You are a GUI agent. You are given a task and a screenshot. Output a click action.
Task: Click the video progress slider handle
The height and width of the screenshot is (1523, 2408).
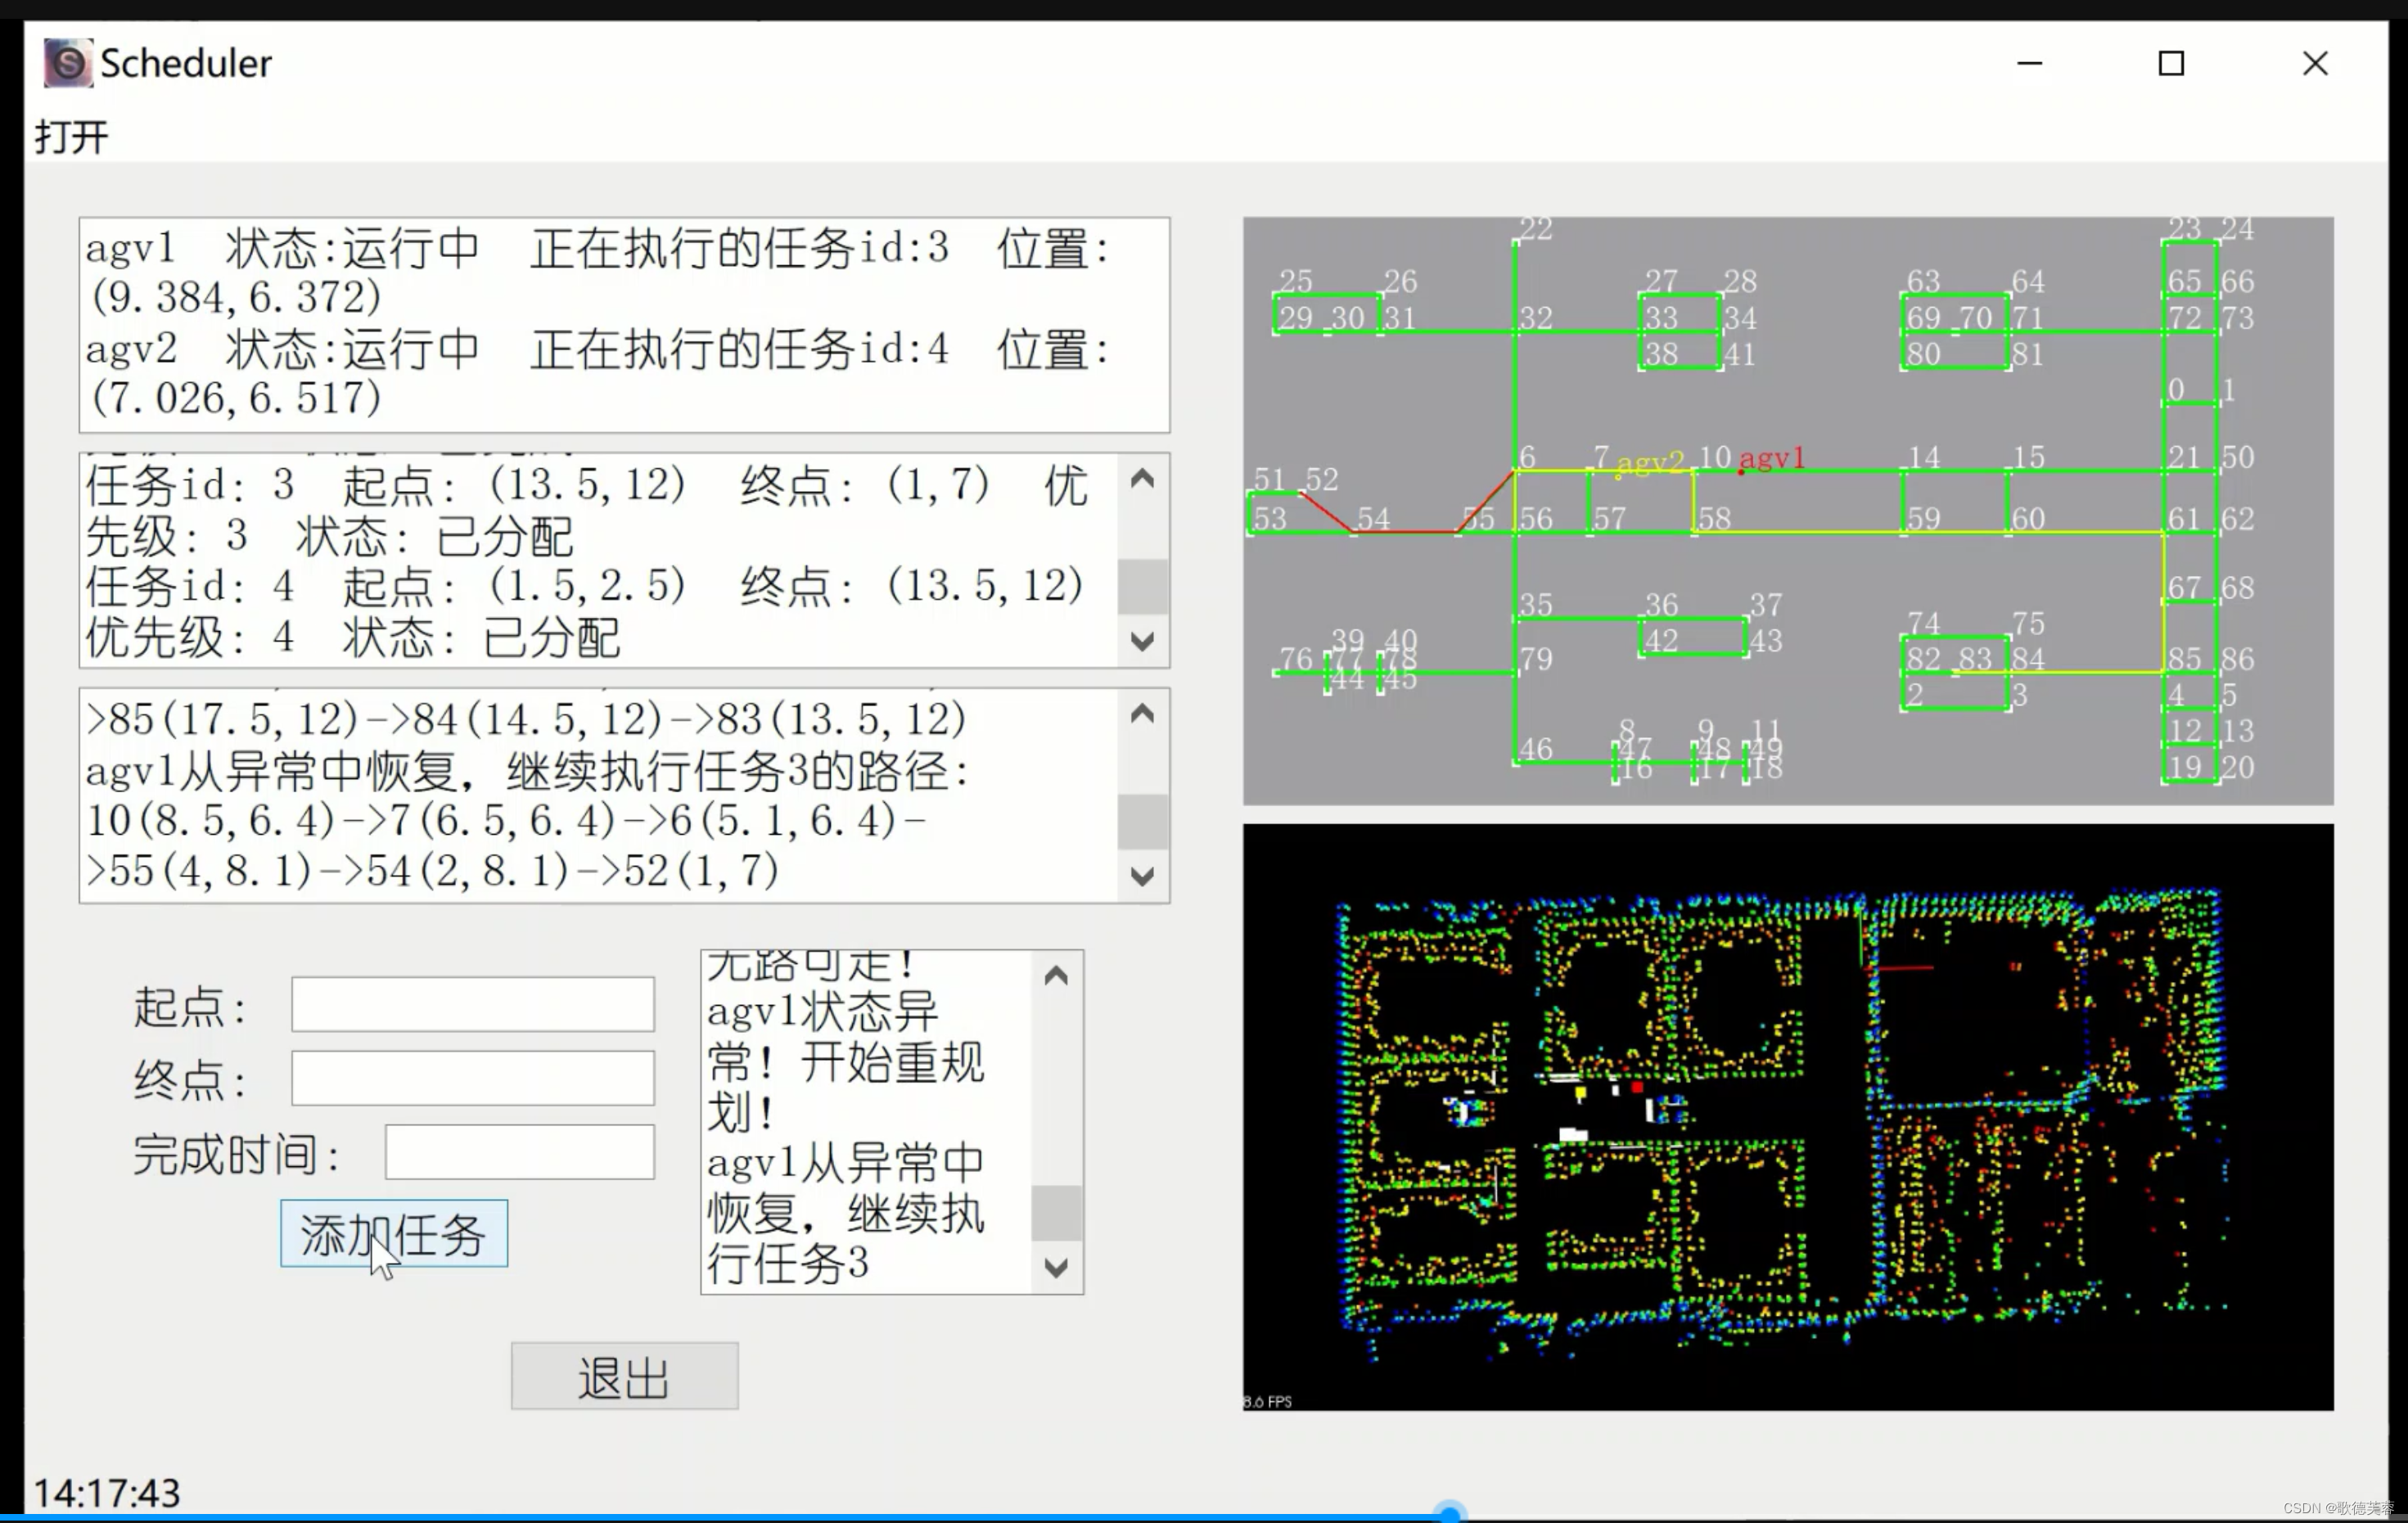[x=1449, y=1513]
